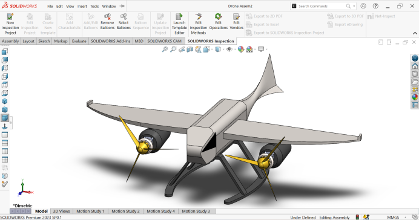Open Edit Vendors tool
The width and height of the screenshot is (419, 220).
237,22
